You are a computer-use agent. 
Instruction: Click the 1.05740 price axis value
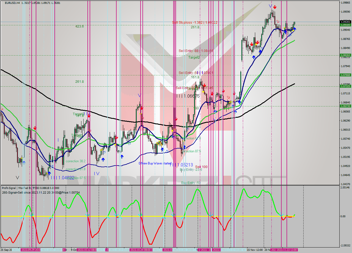tap(345, 139)
